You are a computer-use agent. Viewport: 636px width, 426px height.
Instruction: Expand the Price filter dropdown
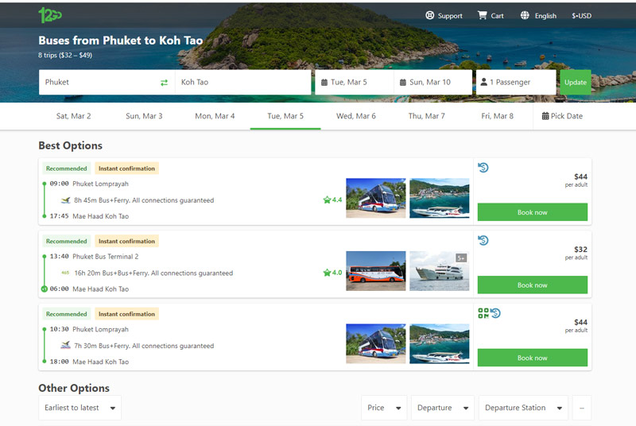click(383, 408)
